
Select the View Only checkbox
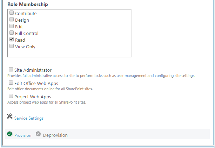12,46
